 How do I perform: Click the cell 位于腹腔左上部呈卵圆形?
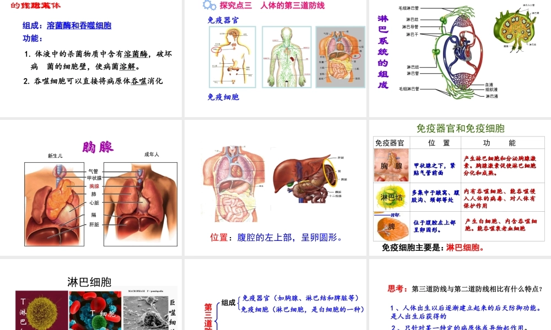click(434, 226)
